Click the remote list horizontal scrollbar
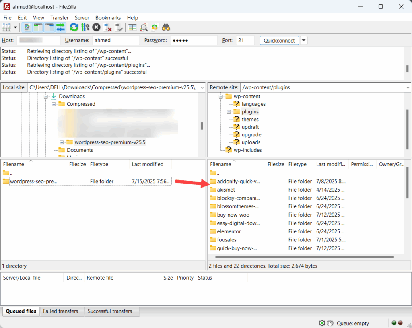Image resolution: width=412 pixels, height=328 pixels. [x=304, y=257]
